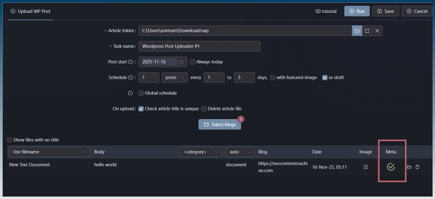The image size is (435, 199).
Task: Toggle the as draft checkbox
Action: pyautogui.click(x=325, y=77)
